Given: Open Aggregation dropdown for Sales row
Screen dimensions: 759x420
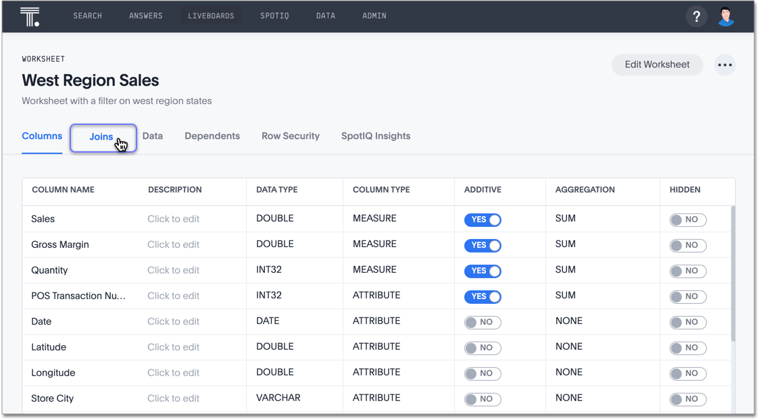Looking at the screenshot, I should click(566, 219).
